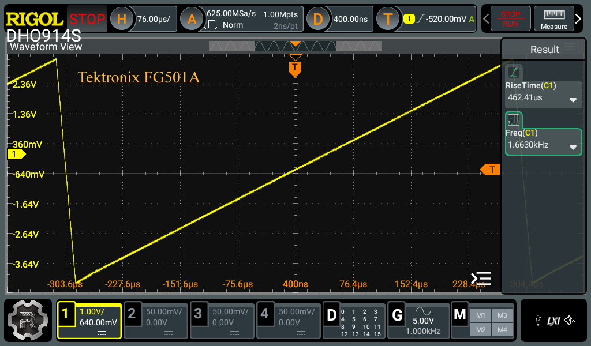Open the Rigol gear main menu icon
591x346 pixels.
tap(28, 320)
